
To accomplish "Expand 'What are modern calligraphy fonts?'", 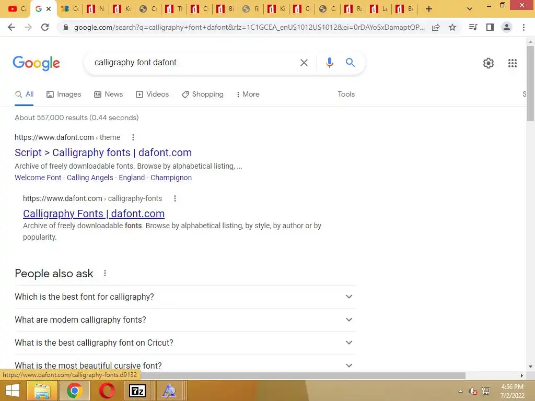I will (185, 320).
